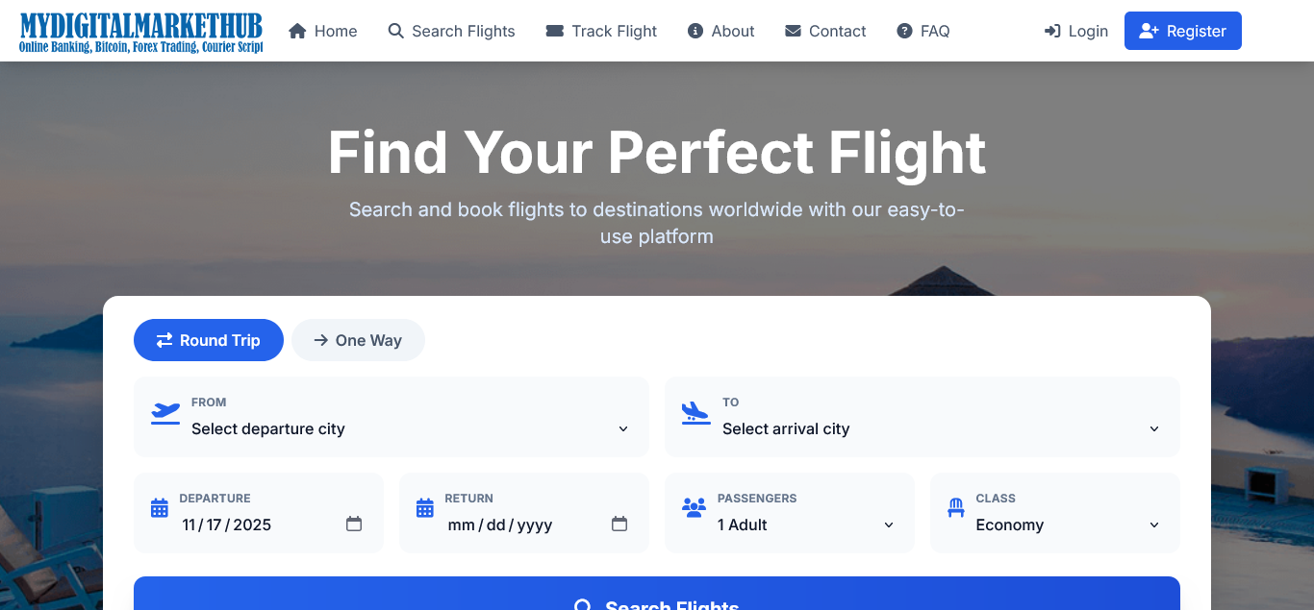This screenshot has height=610, width=1314.
Task: Select the Round Trip option
Action: [209, 340]
